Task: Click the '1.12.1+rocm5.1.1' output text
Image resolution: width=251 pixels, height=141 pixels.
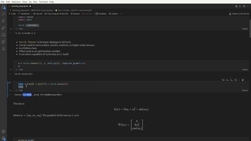Action: (25, 33)
